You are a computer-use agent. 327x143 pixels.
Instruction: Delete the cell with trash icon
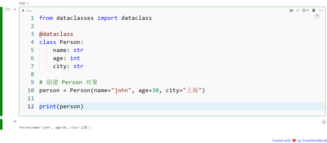(314, 10)
